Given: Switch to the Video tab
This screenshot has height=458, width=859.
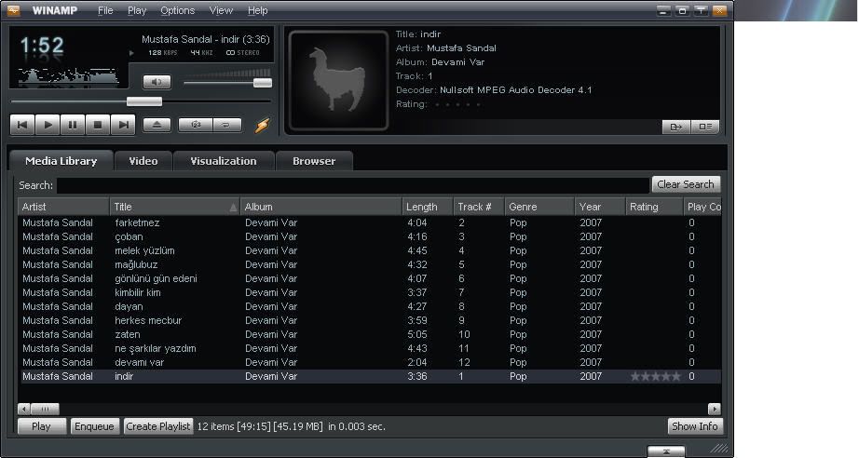Looking at the screenshot, I should coord(143,161).
